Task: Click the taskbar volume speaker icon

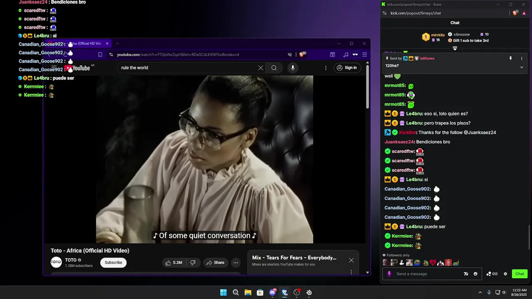Action: click(504, 292)
